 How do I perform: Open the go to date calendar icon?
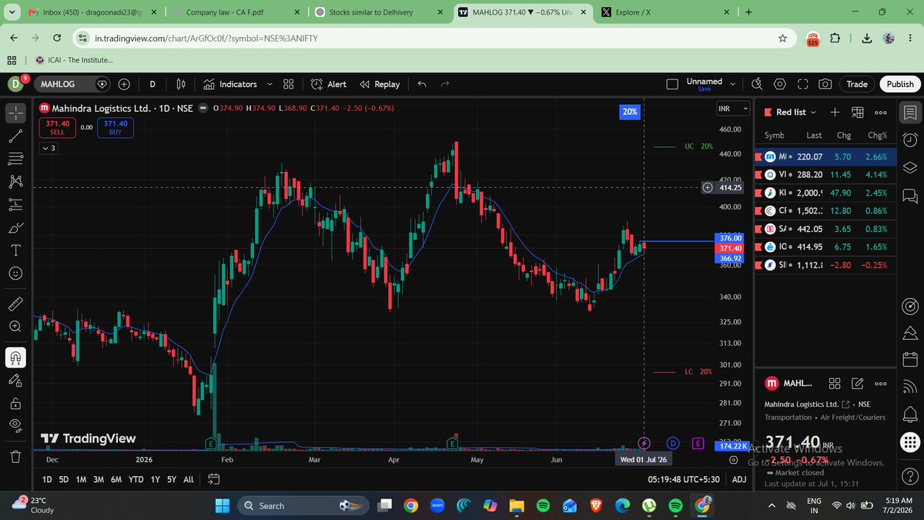point(214,479)
